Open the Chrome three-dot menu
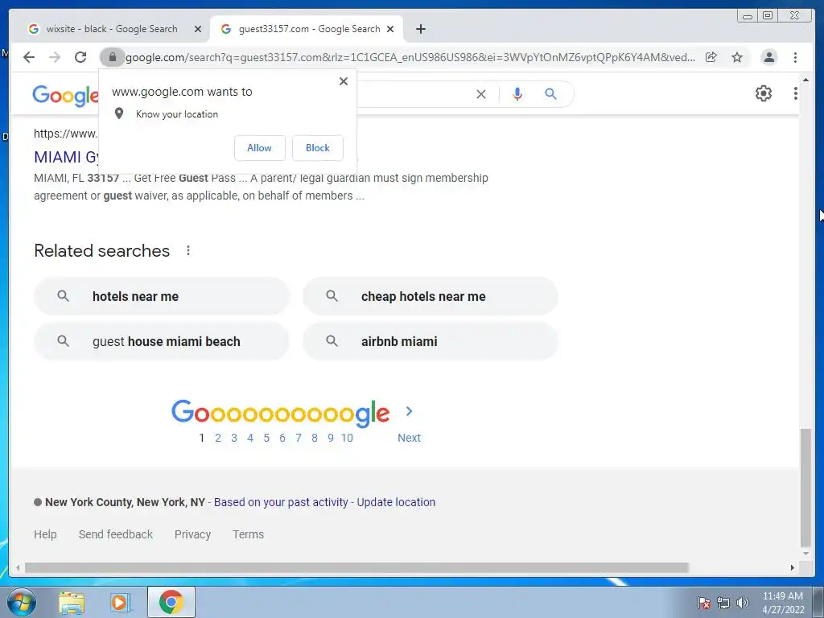This screenshot has height=618, width=824. [x=795, y=57]
